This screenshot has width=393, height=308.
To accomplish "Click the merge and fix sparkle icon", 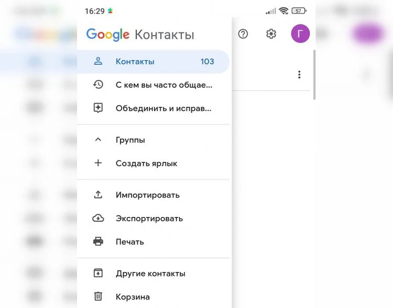I will pos(98,108).
